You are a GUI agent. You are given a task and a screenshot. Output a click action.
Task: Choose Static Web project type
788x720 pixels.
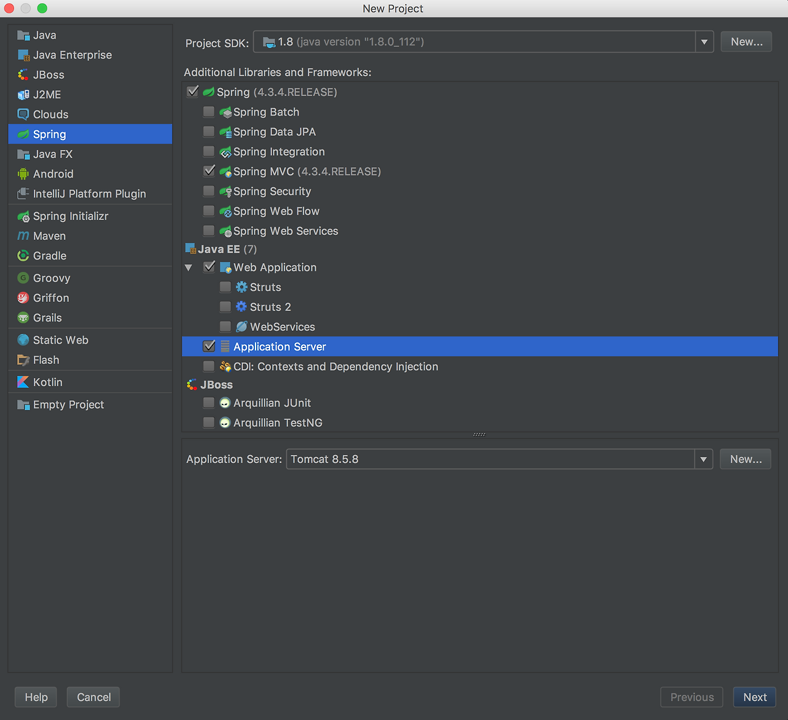pos(90,340)
